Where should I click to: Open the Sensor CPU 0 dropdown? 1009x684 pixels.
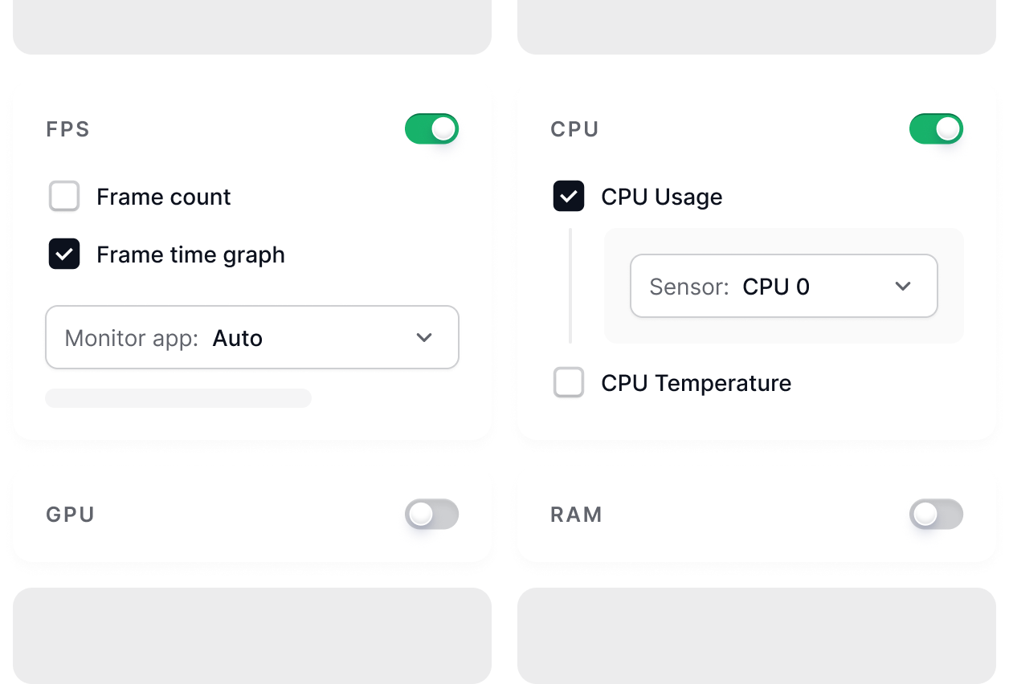point(784,286)
